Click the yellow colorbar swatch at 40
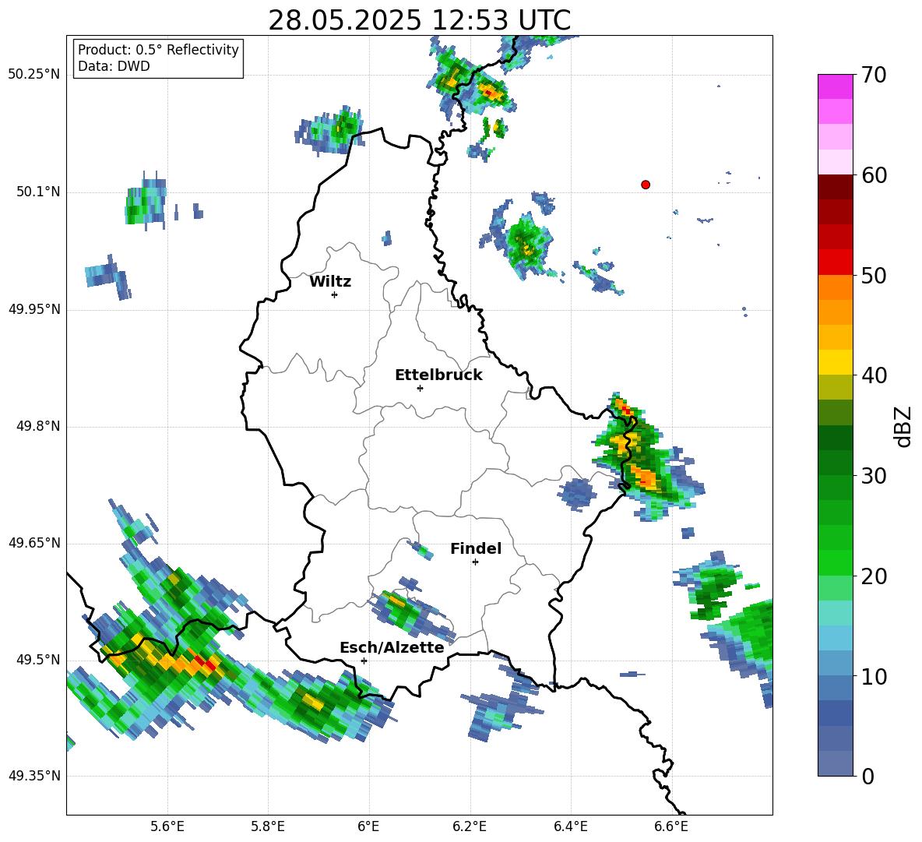Viewport: 922px width, 842px height. (835, 362)
